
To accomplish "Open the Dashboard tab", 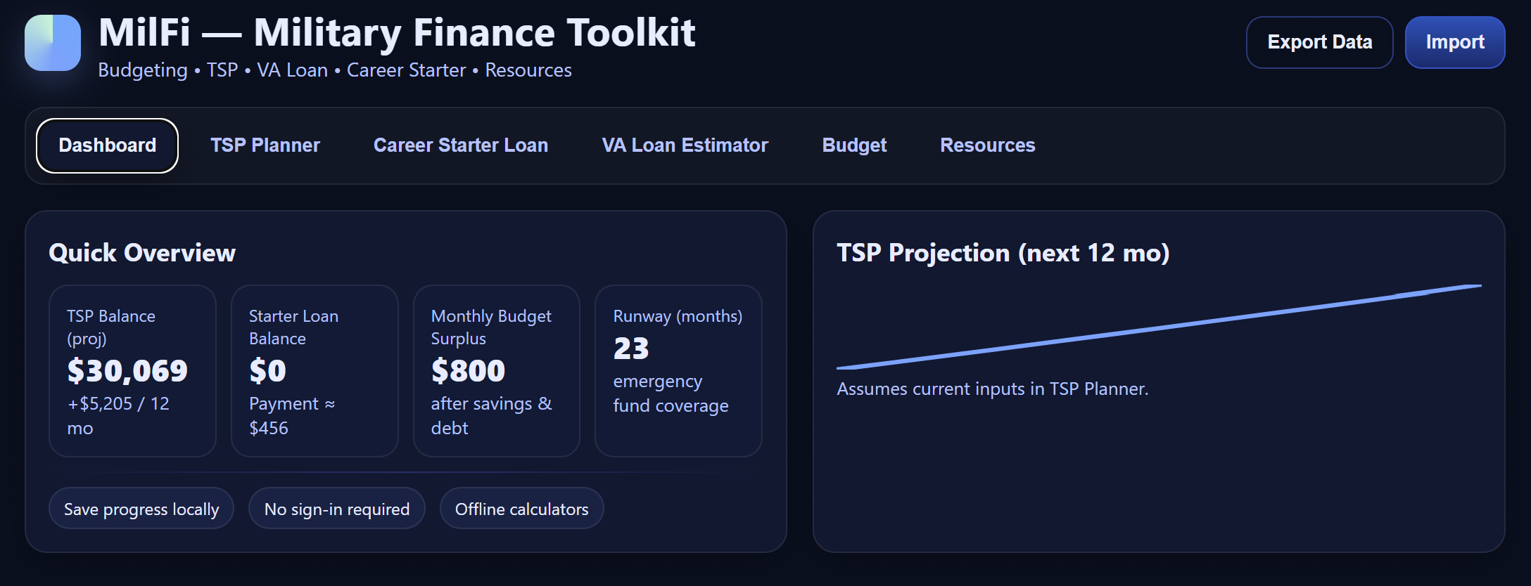I will tap(107, 145).
